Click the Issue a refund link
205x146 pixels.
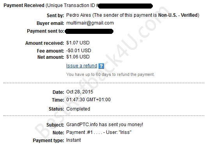(x=81, y=66)
